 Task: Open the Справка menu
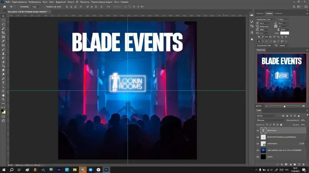tap(124, 2)
